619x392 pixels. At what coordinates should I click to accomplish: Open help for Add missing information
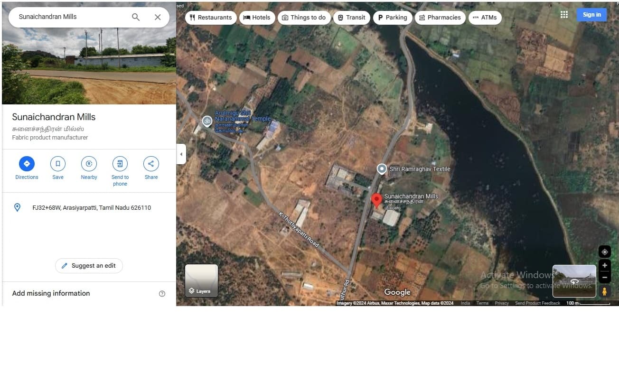click(162, 294)
